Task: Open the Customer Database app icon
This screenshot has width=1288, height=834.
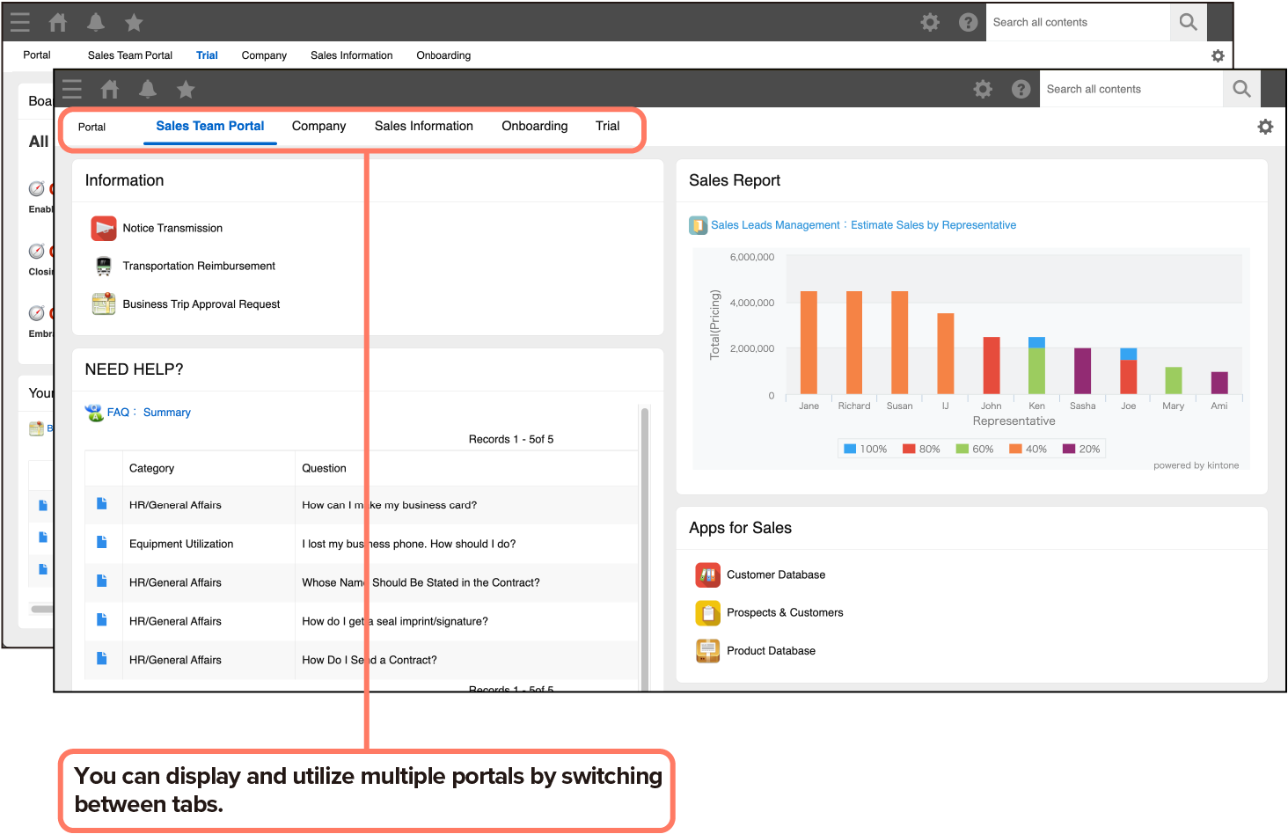Action: coord(707,574)
